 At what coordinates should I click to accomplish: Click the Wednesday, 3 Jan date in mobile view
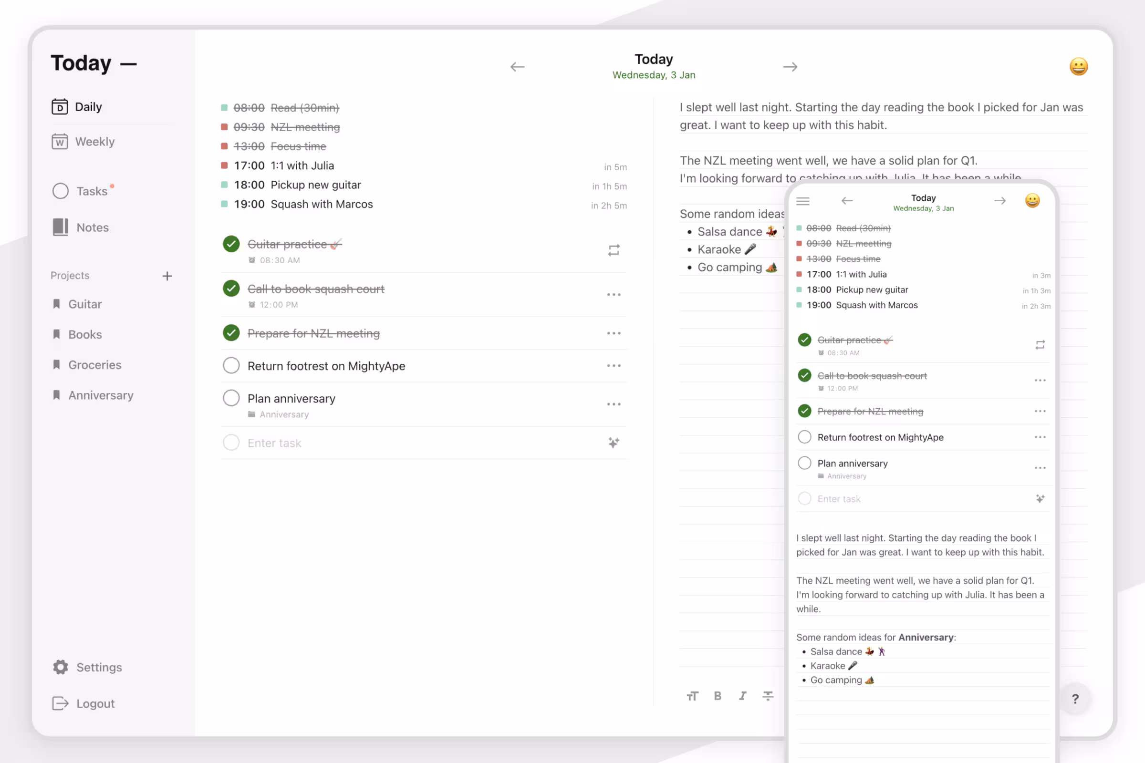924,208
